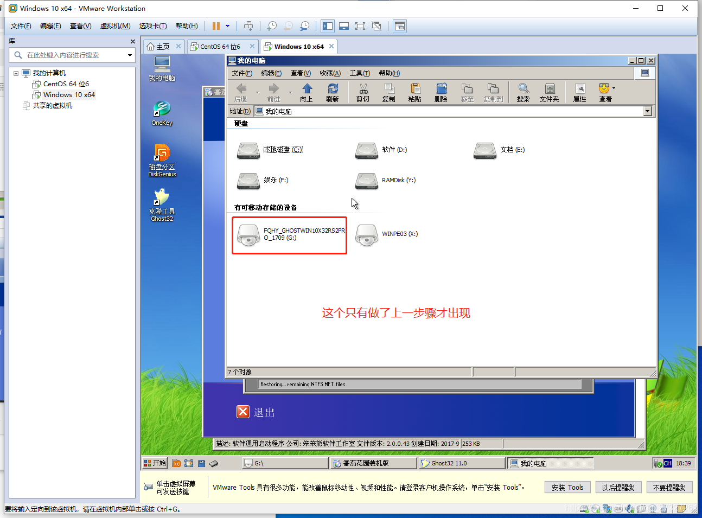Select WINPE03 (X:) disc drive

click(387, 235)
